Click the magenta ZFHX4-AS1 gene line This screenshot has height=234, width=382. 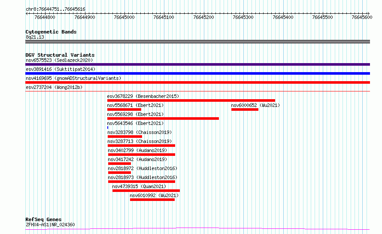click(197, 229)
